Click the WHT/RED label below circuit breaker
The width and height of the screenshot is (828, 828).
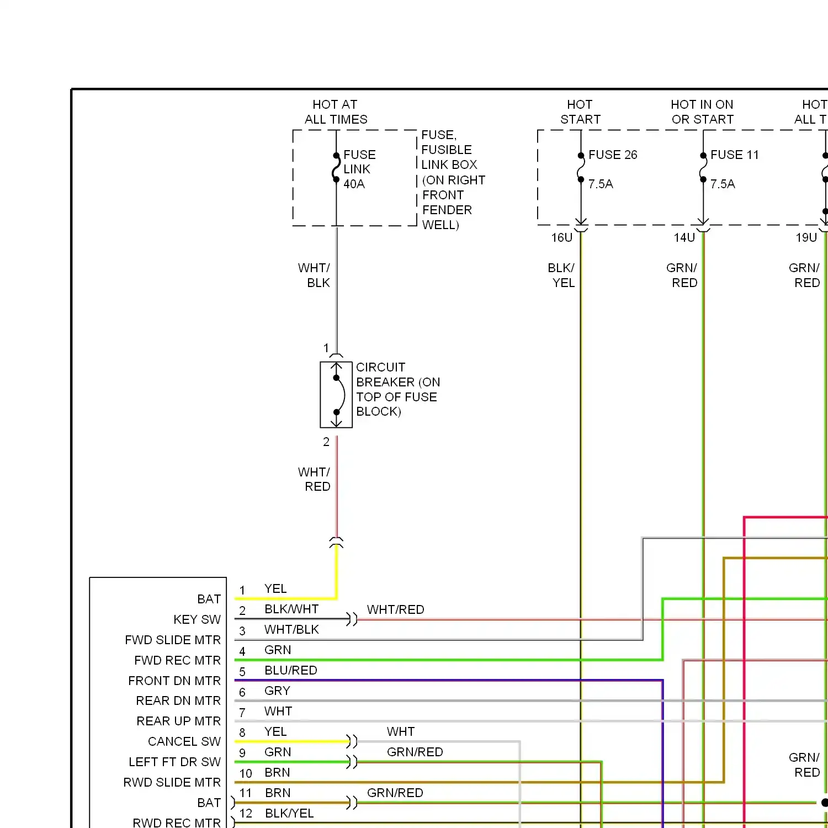click(x=314, y=479)
